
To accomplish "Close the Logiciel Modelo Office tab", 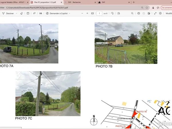I will [x=28, y=2].
